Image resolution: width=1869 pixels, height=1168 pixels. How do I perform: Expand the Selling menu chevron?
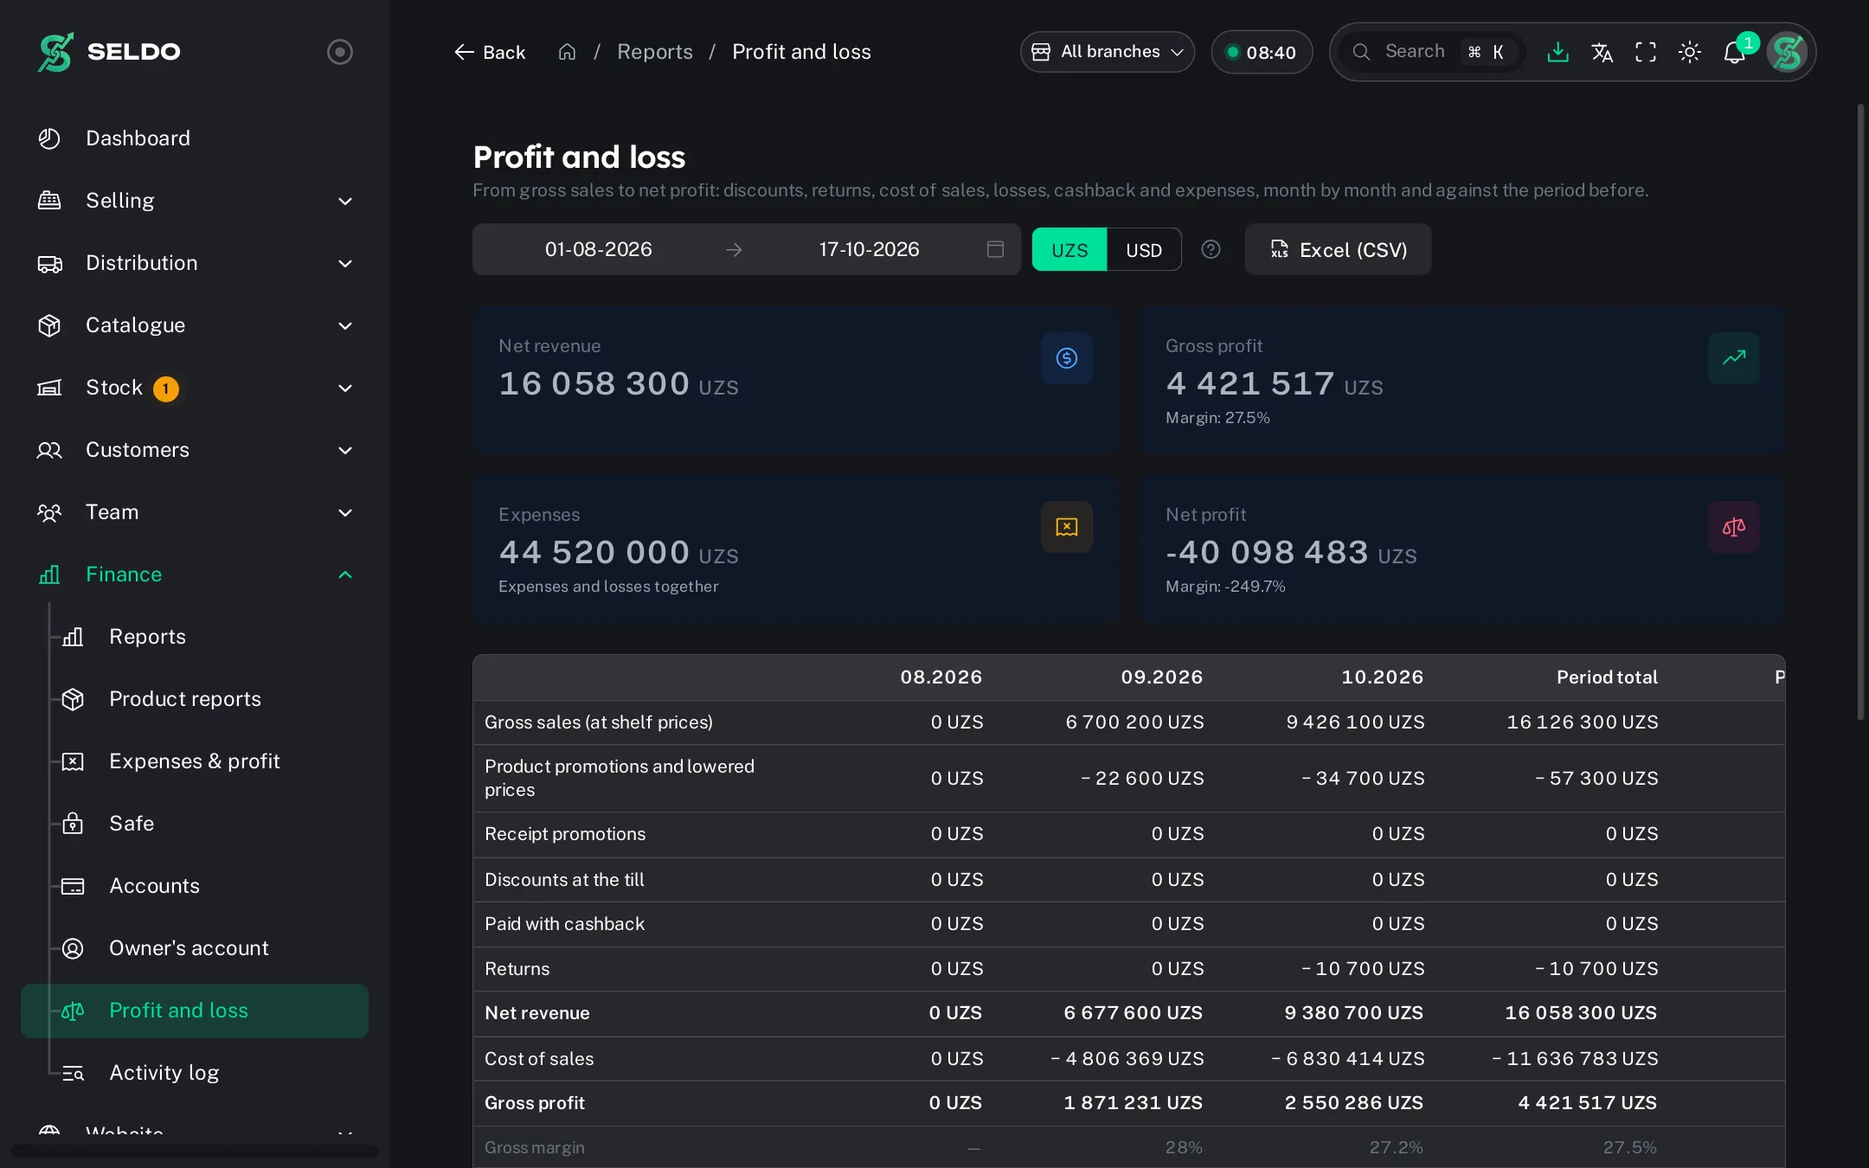(345, 201)
